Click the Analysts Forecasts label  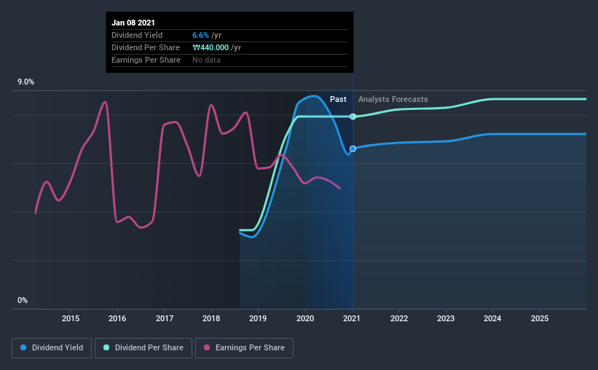[x=393, y=99]
